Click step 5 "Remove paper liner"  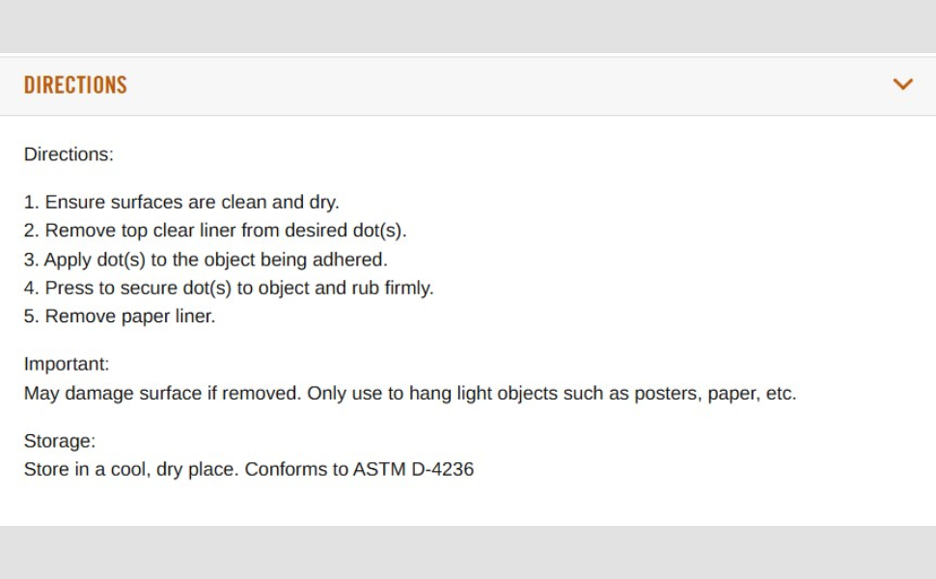(x=120, y=317)
